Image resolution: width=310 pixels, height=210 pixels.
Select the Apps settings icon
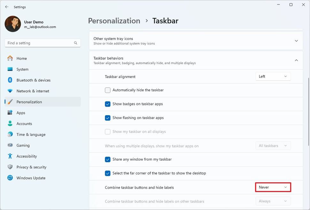tap(21, 113)
